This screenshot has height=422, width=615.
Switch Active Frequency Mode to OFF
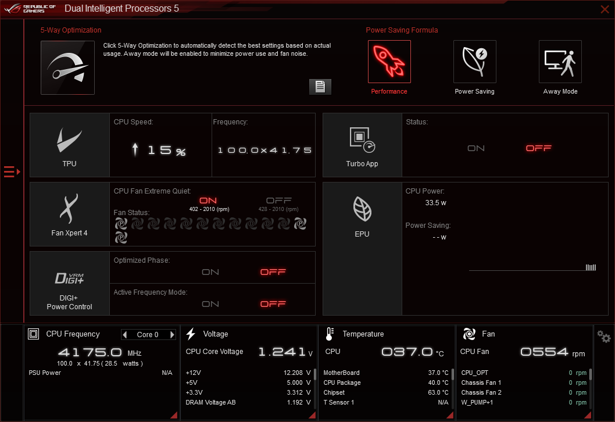pyautogui.click(x=273, y=305)
